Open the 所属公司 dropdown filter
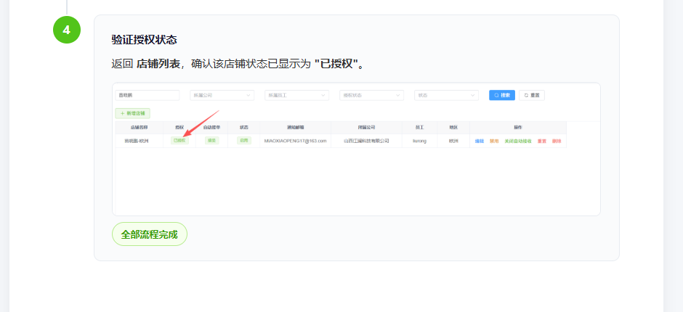The width and height of the screenshot is (683, 312). pos(222,95)
